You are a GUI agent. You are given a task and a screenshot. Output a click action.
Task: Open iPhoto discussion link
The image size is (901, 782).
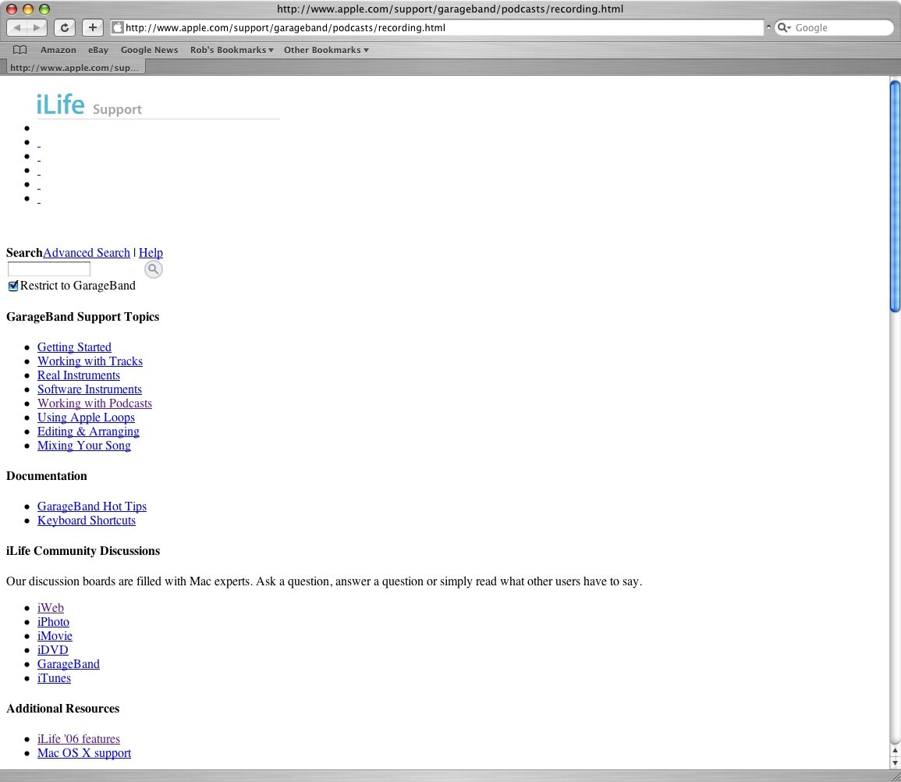click(x=54, y=621)
